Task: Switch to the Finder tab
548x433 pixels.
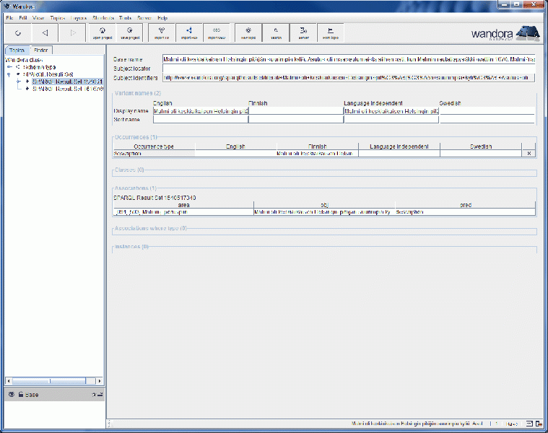Action: click(x=41, y=50)
